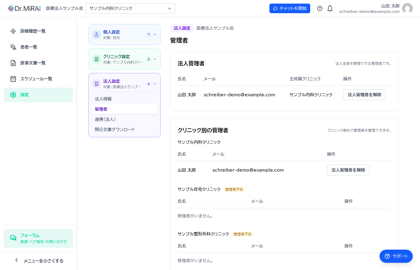The width and height of the screenshot is (420, 270).
Task: Click the サンプル整形外科クリニック section title
Action: (203, 234)
